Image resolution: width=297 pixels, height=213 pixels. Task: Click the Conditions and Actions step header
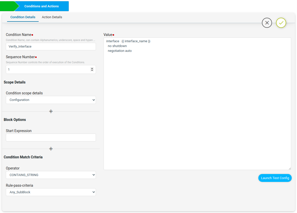(x=41, y=6)
